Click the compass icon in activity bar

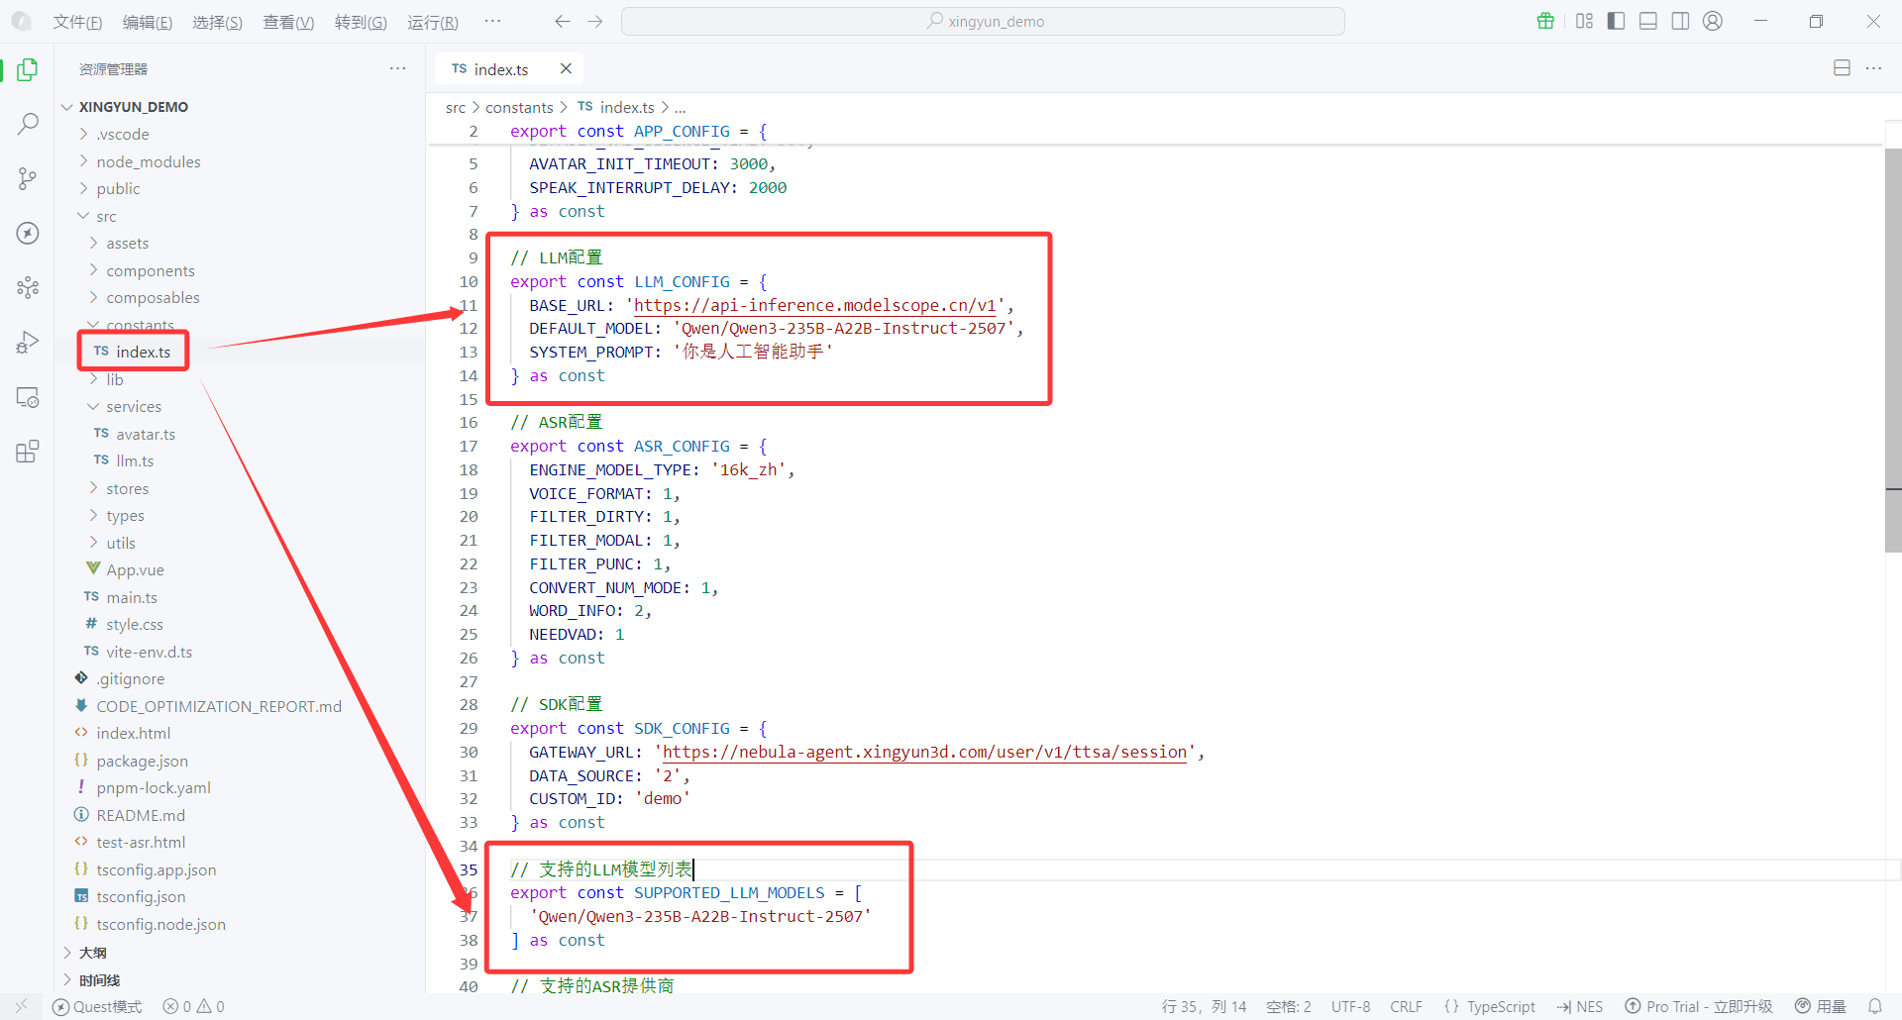pyautogui.click(x=28, y=233)
